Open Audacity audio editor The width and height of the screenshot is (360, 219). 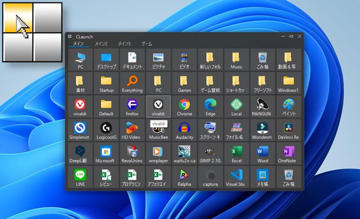(184, 131)
